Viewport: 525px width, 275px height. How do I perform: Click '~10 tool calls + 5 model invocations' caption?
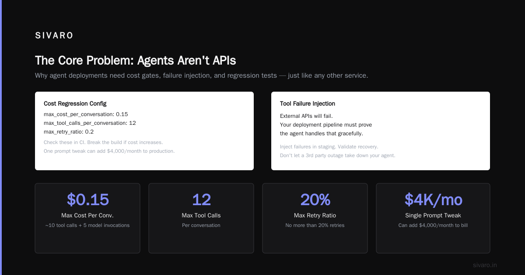[87, 225]
